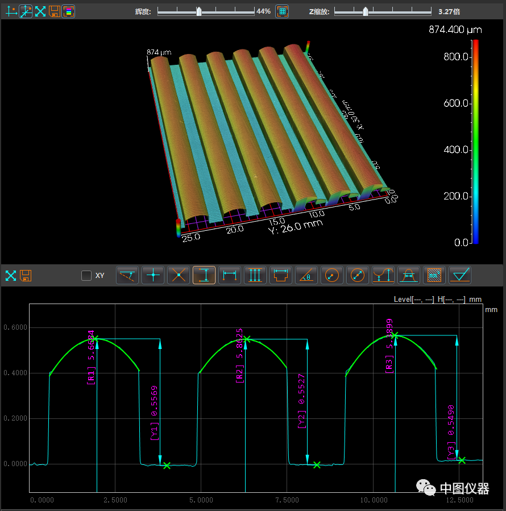
Task: Click the save icon in the top toolbar
Action: point(53,11)
